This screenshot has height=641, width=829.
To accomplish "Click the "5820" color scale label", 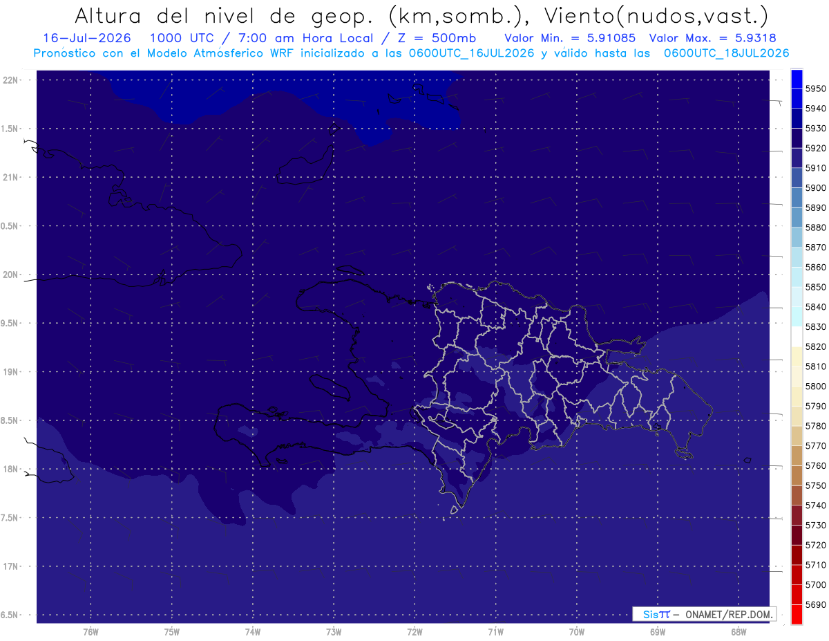I will point(815,346).
